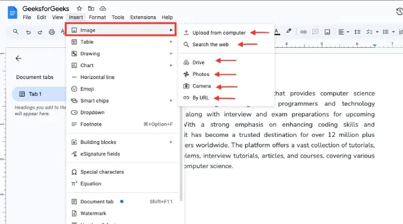The height and width of the screenshot is (224, 403).
Task: Choose Emoji from Insert menu
Action: tap(122, 89)
